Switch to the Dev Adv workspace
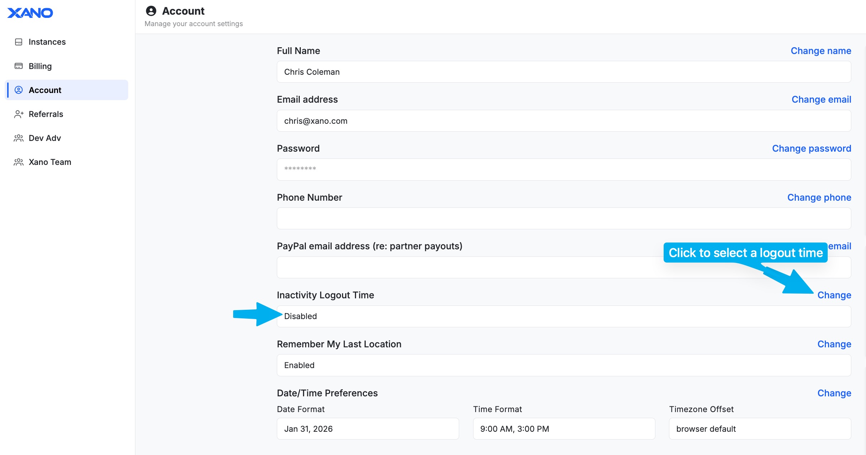Viewport: 866px width, 455px height. pyautogui.click(x=67, y=138)
